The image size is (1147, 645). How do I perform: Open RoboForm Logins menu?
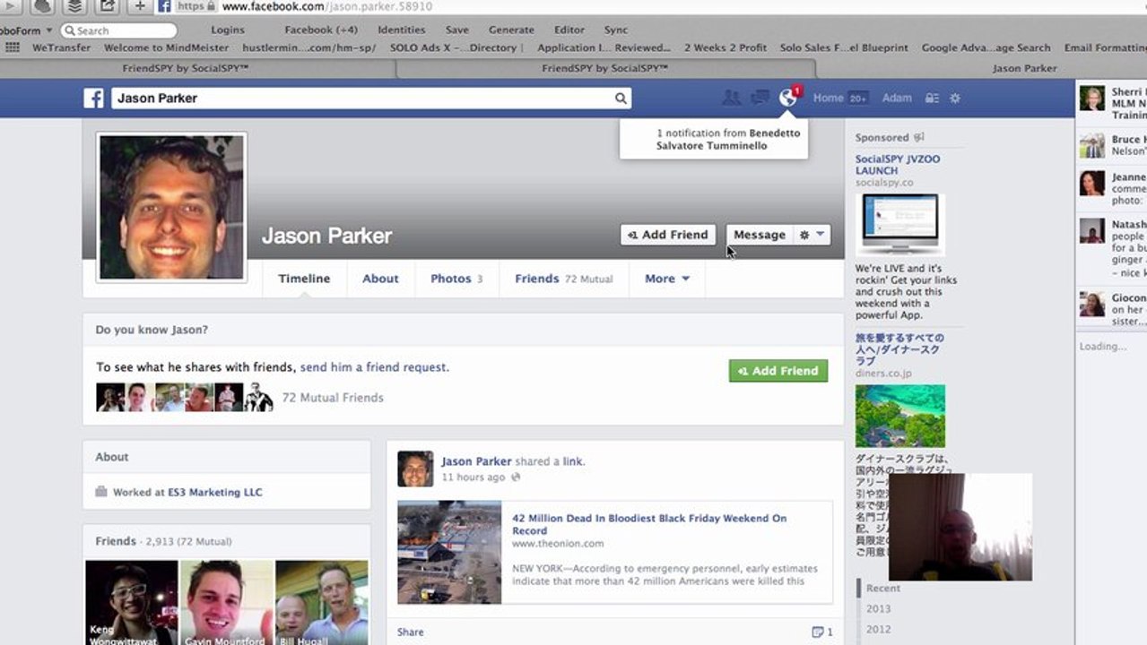tap(228, 30)
